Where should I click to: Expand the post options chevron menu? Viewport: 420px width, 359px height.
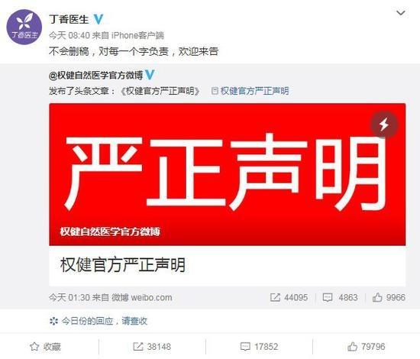pos(400,13)
